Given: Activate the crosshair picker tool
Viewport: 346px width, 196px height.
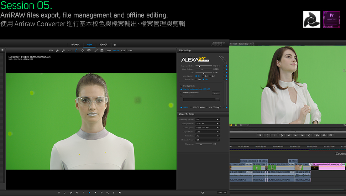Looking at the screenshot, I should (x=83, y=50).
